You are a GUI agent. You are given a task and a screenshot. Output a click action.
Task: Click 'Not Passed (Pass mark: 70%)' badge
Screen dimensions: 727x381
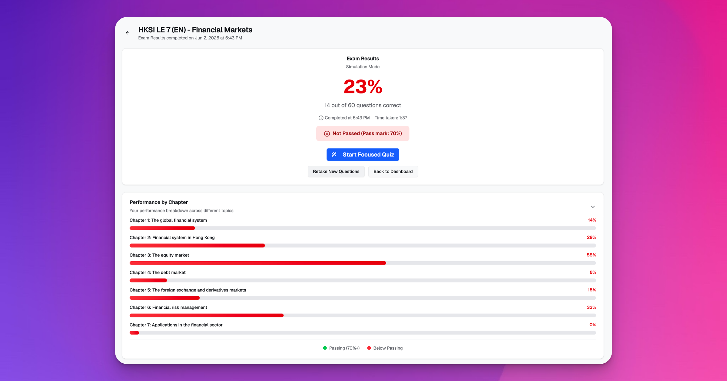point(363,133)
